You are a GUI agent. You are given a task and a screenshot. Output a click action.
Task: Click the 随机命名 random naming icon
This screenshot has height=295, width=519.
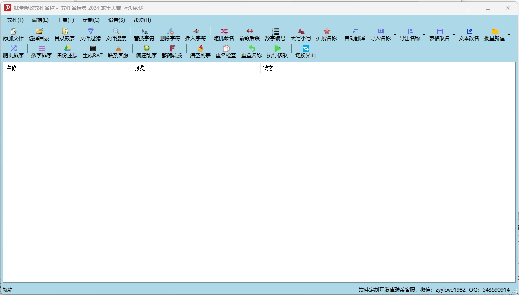224,32
